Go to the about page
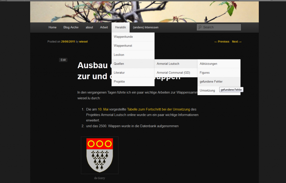286x183 pixels. [x=89, y=27]
